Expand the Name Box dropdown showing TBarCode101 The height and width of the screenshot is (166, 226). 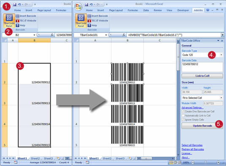tap(106, 35)
